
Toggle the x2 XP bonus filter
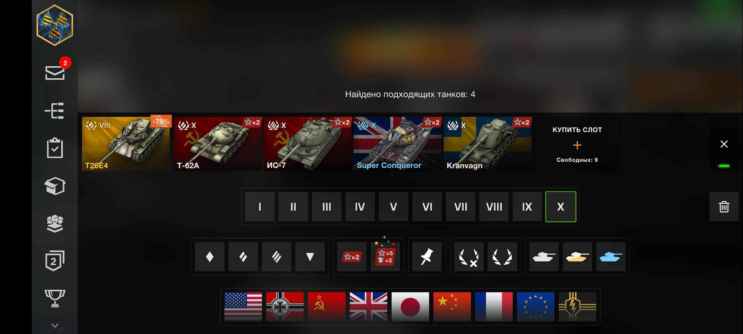pyautogui.click(x=352, y=257)
